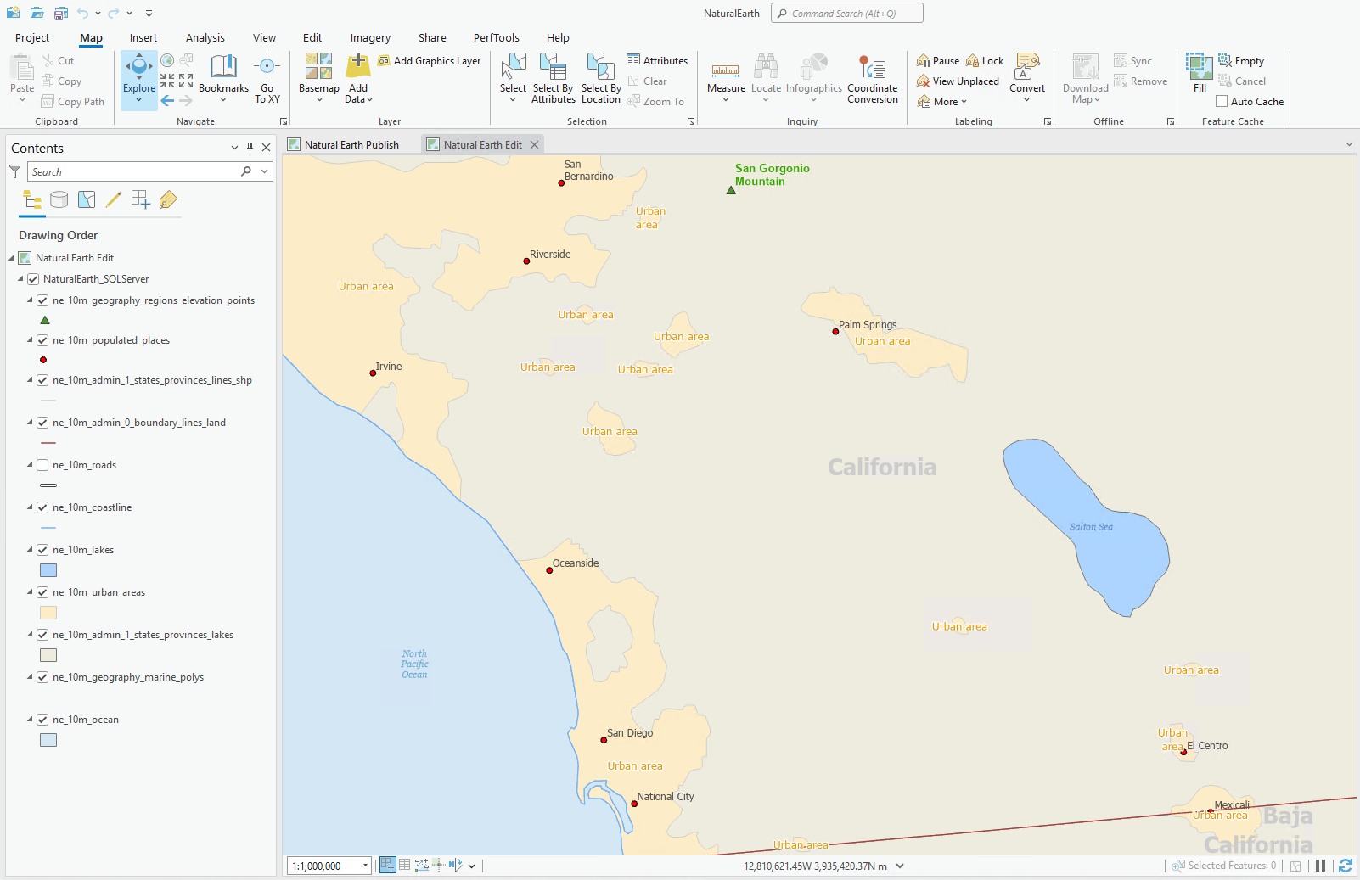
Task: Click the refresh map icon in status bar
Action: (x=1346, y=866)
